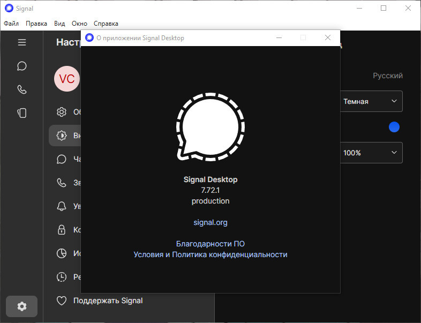Open Calls tab phone icon in sidebar

(22, 89)
